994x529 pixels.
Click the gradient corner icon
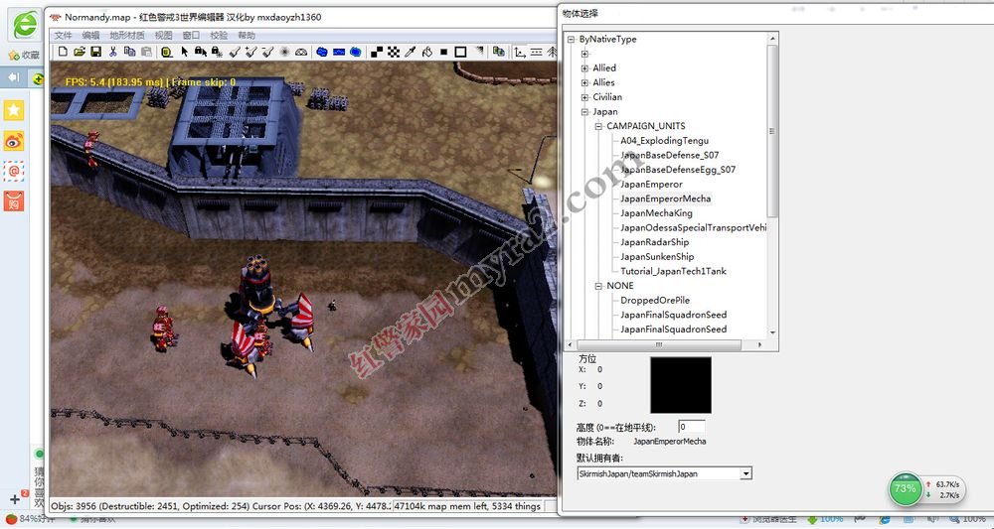[x=479, y=51]
